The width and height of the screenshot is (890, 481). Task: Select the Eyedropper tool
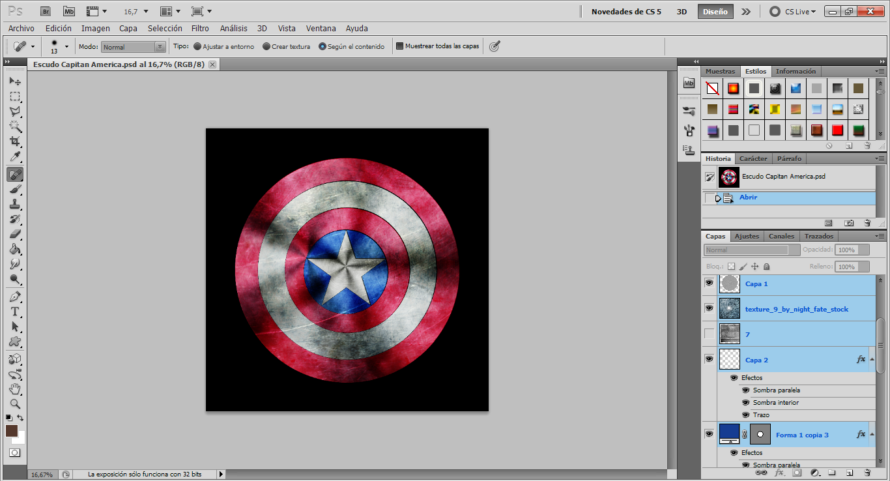15,157
